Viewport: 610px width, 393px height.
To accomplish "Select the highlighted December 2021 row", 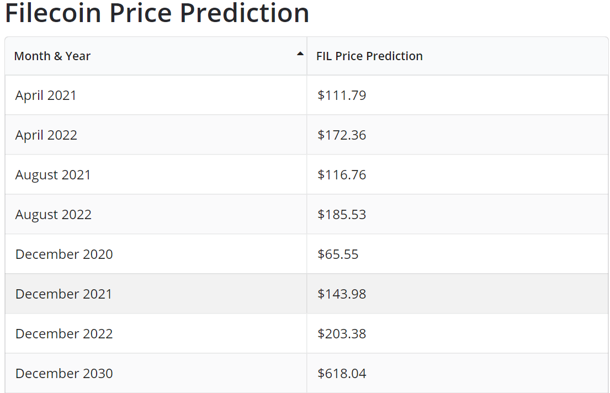I will tap(306, 294).
